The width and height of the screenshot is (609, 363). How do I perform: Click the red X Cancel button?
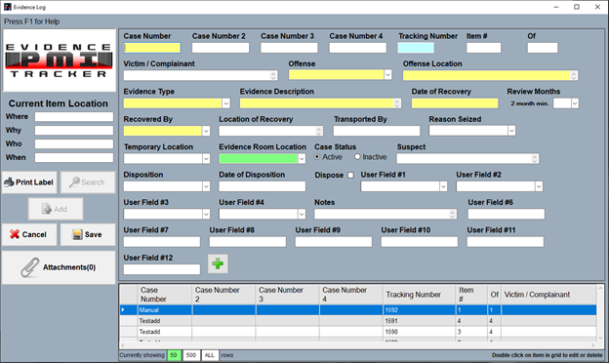(x=29, y=234)
